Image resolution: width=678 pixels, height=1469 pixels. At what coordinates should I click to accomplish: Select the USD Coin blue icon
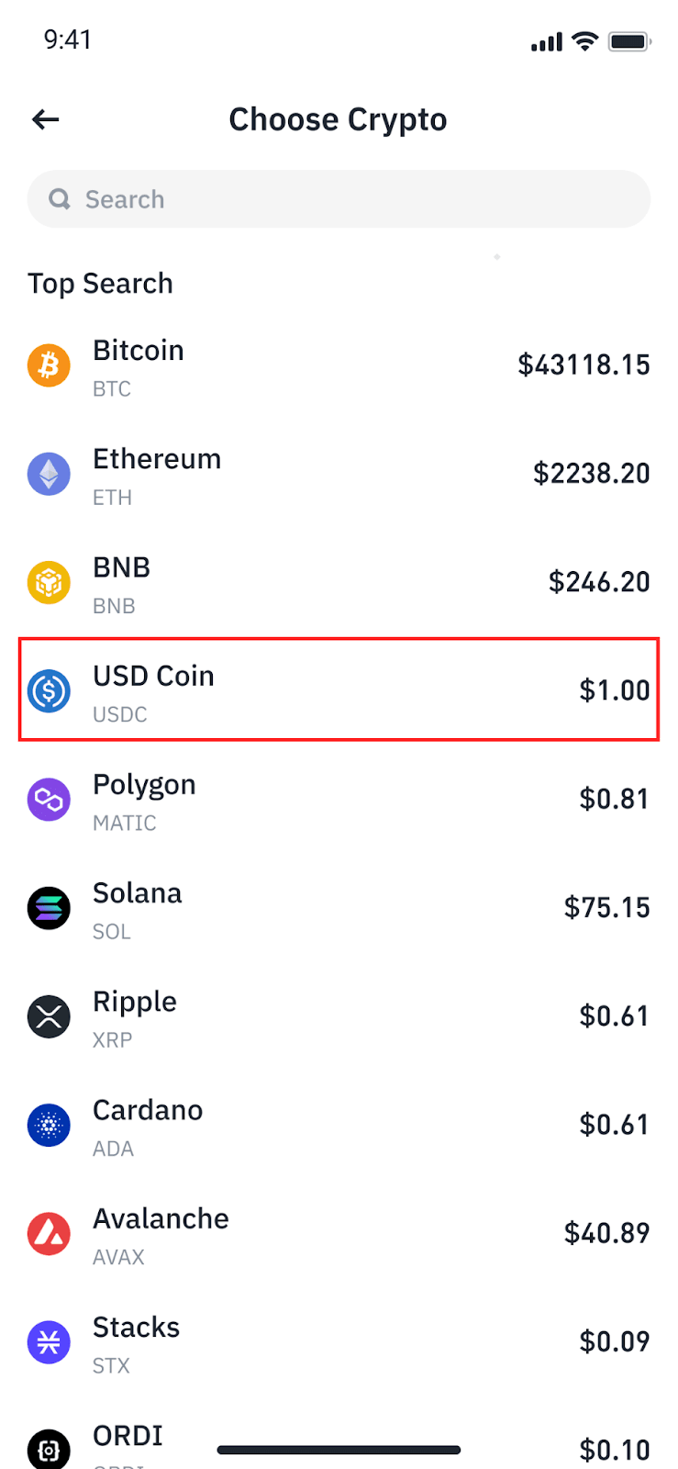(49, 690)
